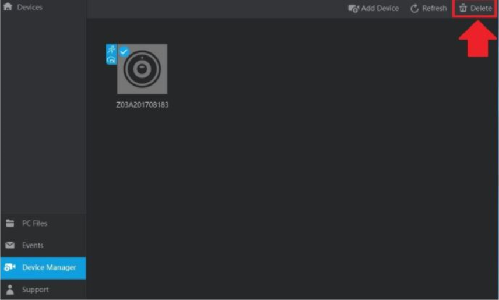499x300 pixels.
Task: Click the device name Z03A201708183
Action: click(x=142, y=105)
